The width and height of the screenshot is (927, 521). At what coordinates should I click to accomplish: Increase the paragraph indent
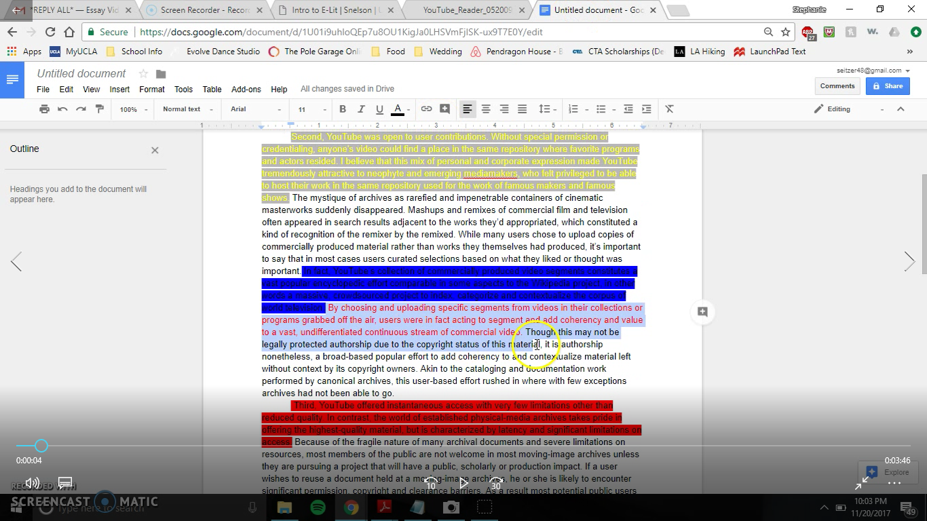[x=647, y=109]
